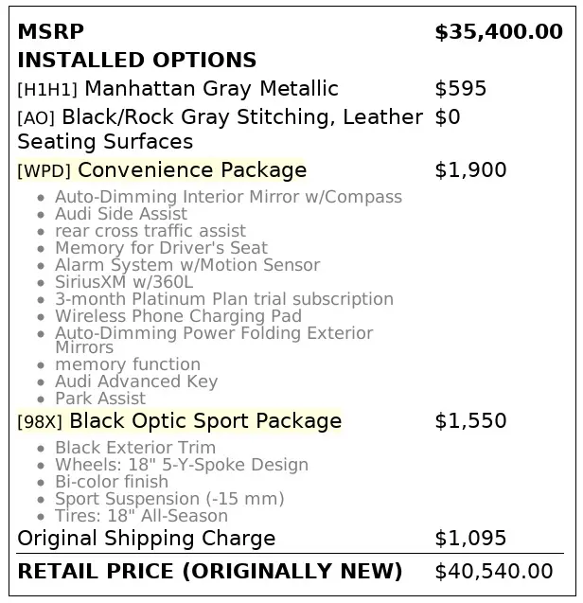
Task: Click the Black Optic Sport Package title
Action: coord(205,420)
